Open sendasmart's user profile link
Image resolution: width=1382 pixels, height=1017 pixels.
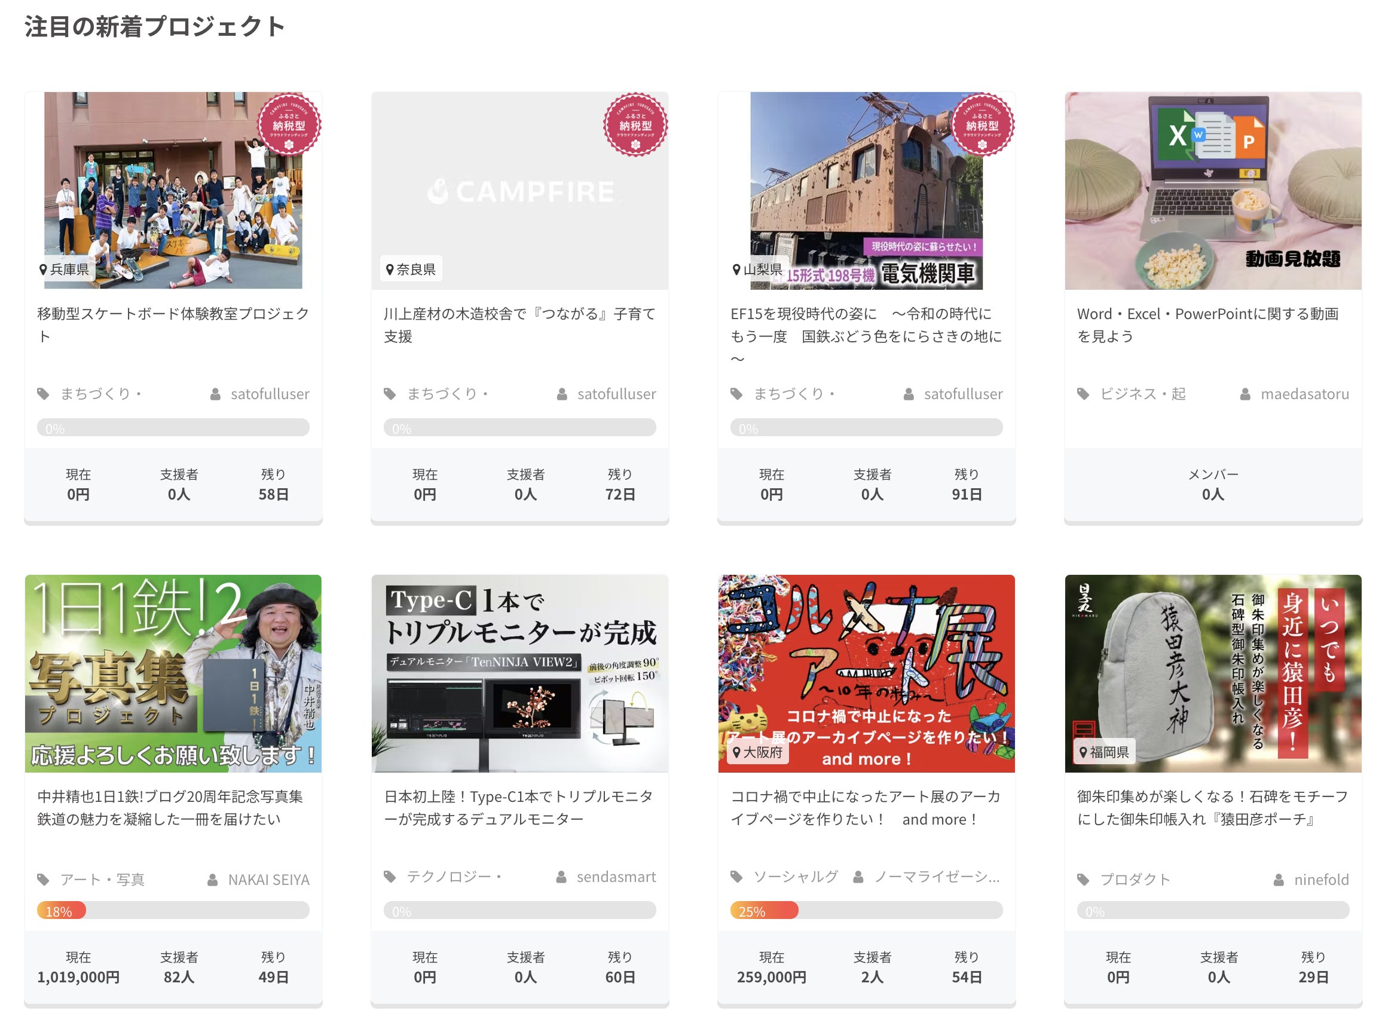coord(616,876)
